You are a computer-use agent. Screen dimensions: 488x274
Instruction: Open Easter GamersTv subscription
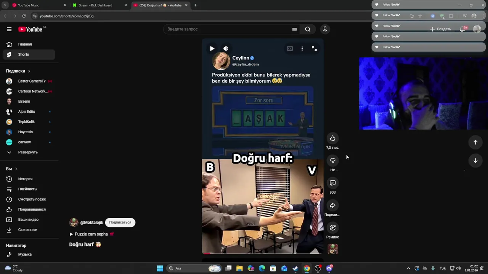coord(29,81)
